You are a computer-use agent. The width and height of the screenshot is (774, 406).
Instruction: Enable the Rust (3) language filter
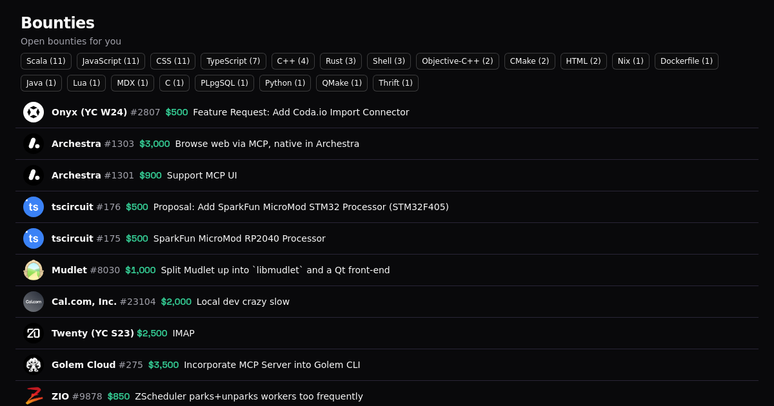pyautogui.click(x=341, y=61)
